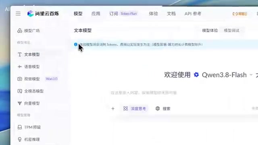Click the 向量模型 icon
The height and width of the screenshot is (145, 258).
coord(20,103)
